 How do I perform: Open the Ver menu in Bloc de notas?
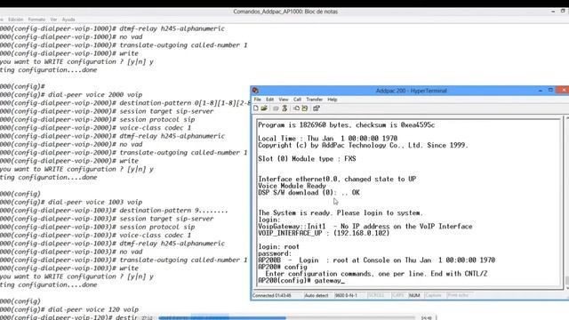53,20
